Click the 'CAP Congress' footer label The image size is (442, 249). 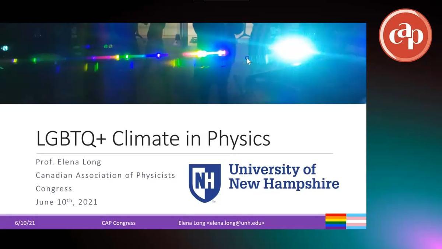tap(119, 223)
